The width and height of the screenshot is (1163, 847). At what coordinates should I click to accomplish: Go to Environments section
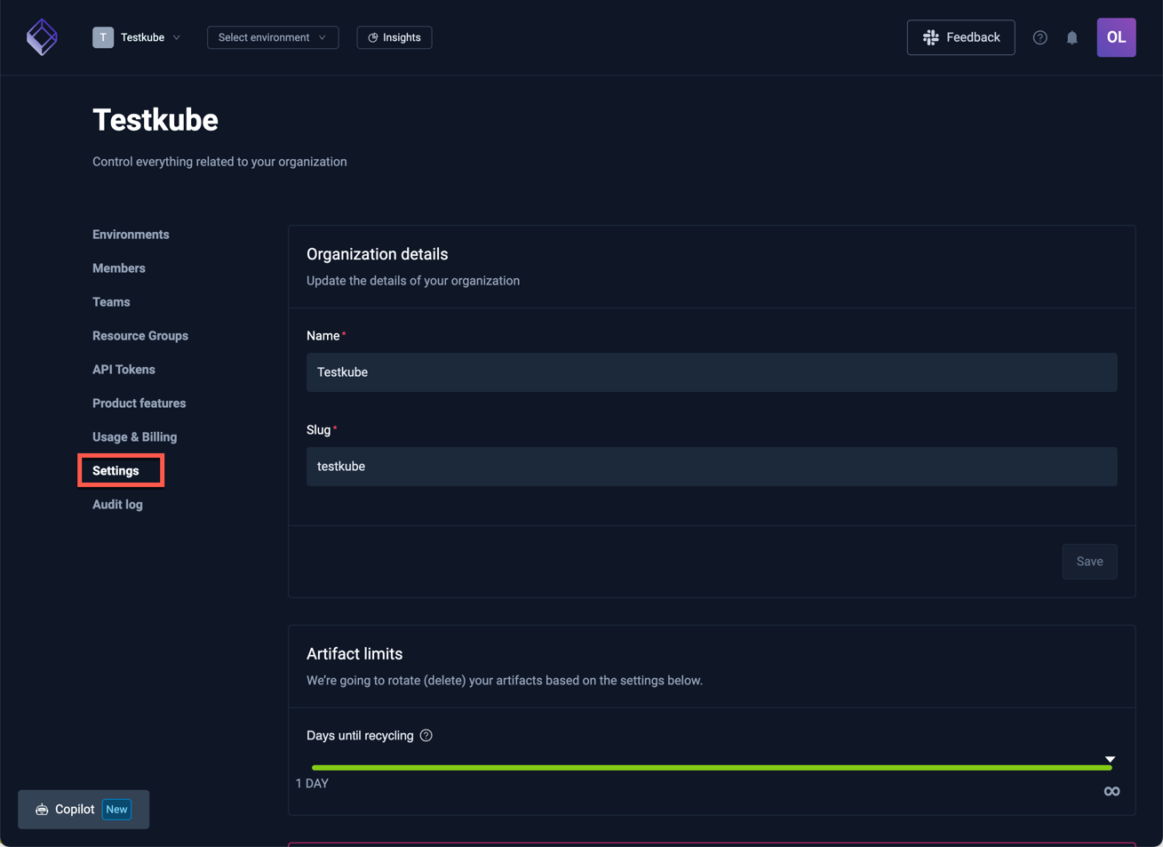pyautogui.click(x=131, y=235)
